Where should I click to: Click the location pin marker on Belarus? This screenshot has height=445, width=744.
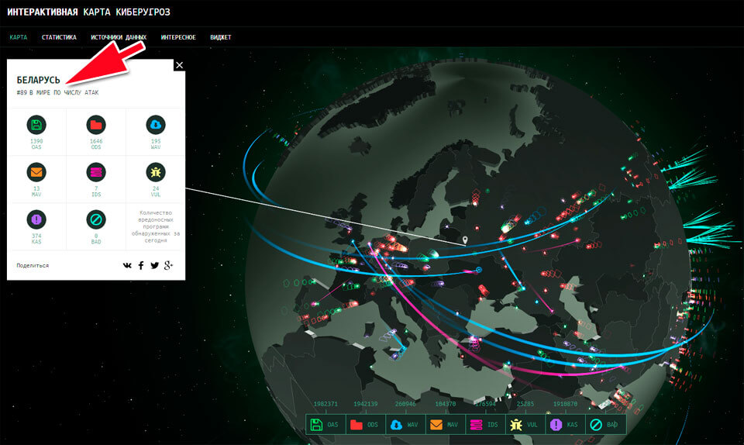click(x=465, y=240)
